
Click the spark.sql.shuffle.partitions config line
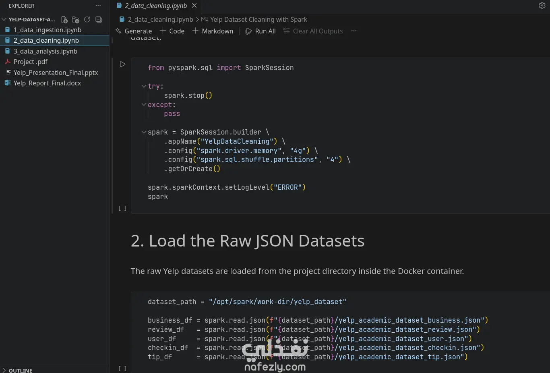(x=257, y=160)
